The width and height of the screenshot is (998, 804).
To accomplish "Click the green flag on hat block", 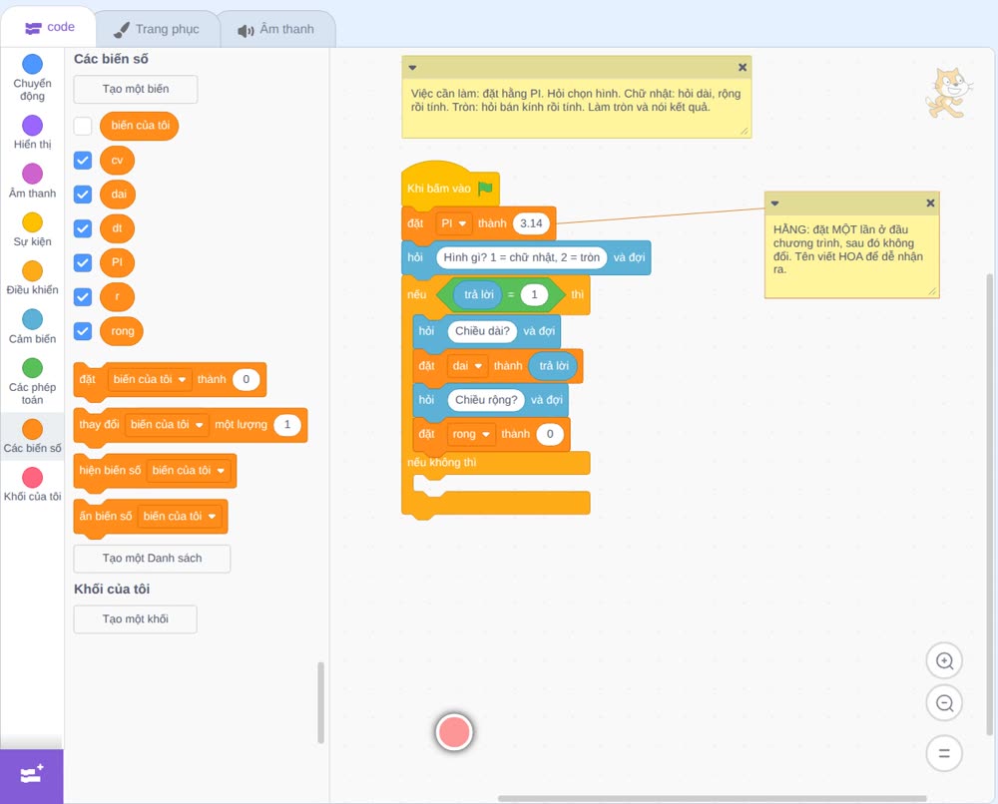I will coord(485,189).
